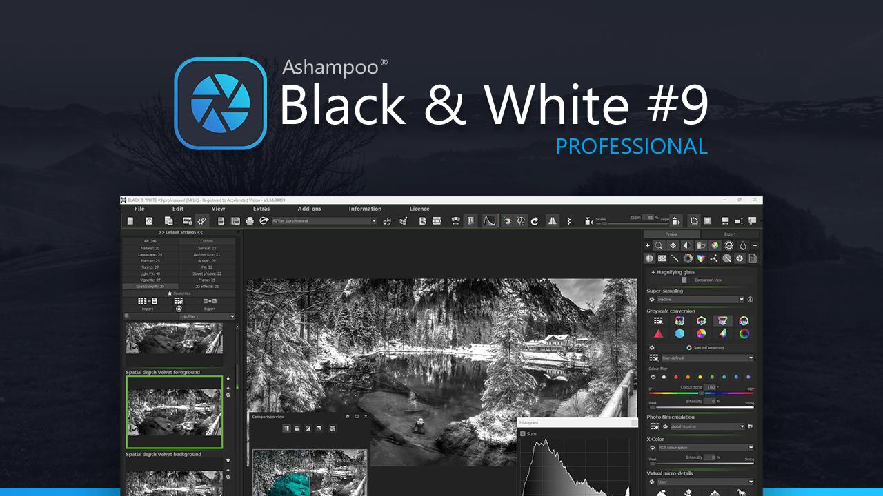Open the Information menu
Screen dimensions: 883x496
365,209
